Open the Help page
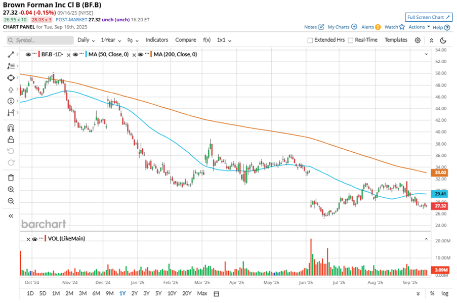The height and width of the screenshot is (303, 457). [x=441, y=27]
